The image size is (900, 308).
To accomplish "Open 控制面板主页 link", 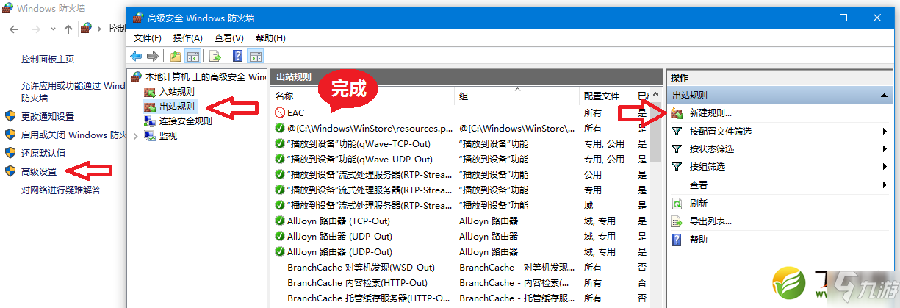I will coord(48,59).
